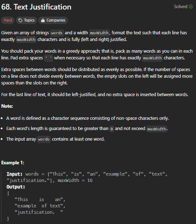Open the Companies locked section
This screenshot has height=224, width=196.
click(x=53, y=20)
